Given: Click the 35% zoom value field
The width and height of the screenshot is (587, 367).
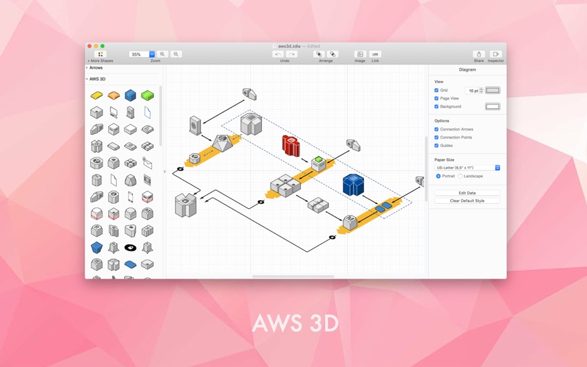Looking at the screenshot, I should [139, 54].
